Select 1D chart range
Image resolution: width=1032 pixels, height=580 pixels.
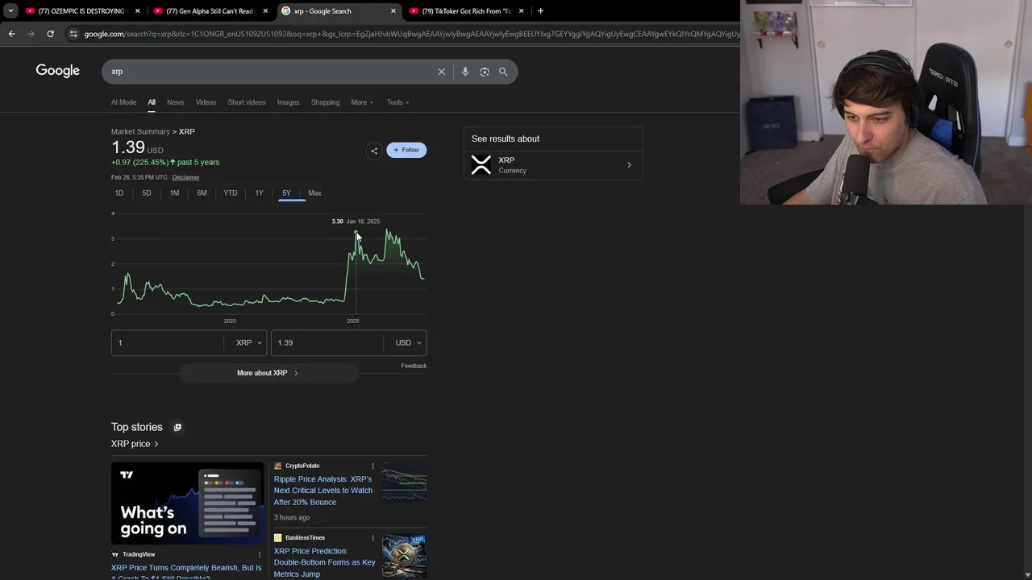pos(119,193)
